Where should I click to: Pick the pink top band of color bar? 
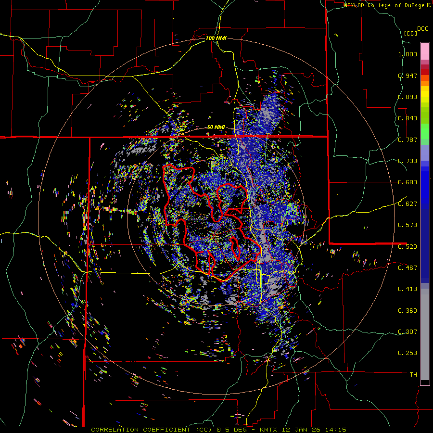pyautogui.click(x=425, y=51)
